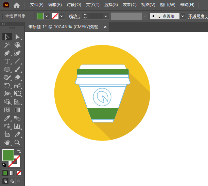This screenshot has width=208, height=186.
Task: Click the 描边 stroke panel link
Action: [74, 16]
